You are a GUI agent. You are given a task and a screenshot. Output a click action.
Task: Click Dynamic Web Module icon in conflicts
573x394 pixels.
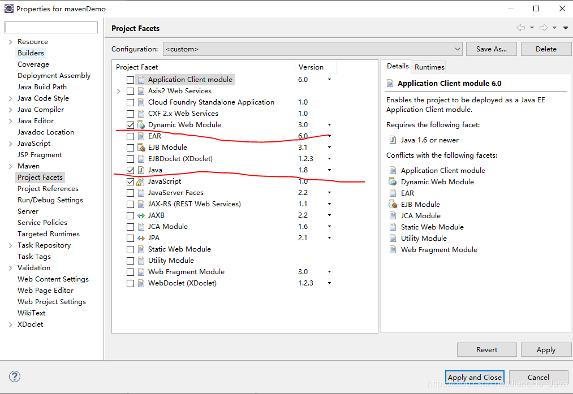point(393,181)
